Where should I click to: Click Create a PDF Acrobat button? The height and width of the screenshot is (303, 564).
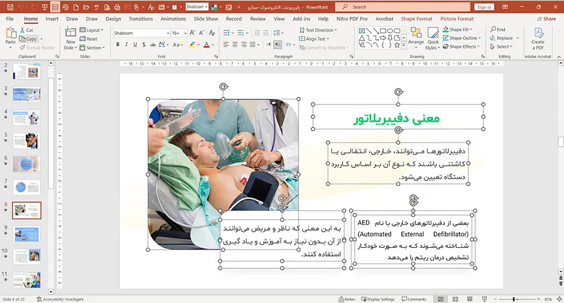pyautogui.click(x=538, y=38)
